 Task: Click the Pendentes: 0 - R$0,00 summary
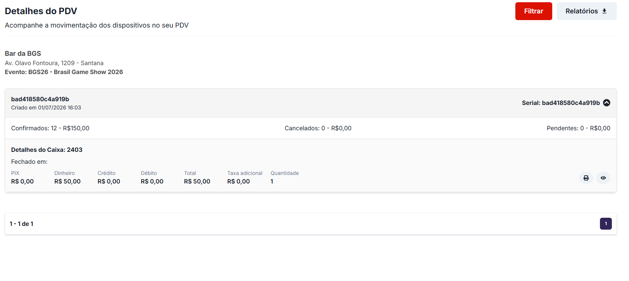tap(578, 128)
